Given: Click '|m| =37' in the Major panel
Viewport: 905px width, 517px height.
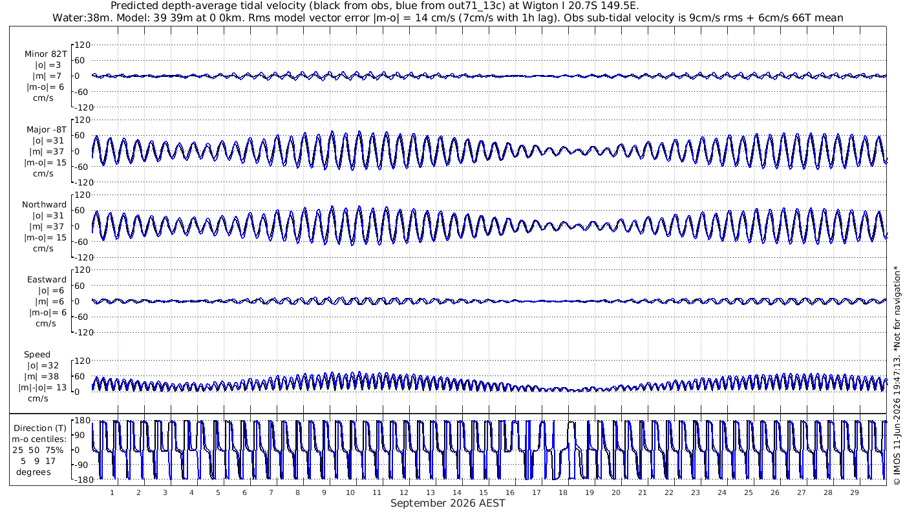Looking at the screenshot, I should tap(48, 152).
